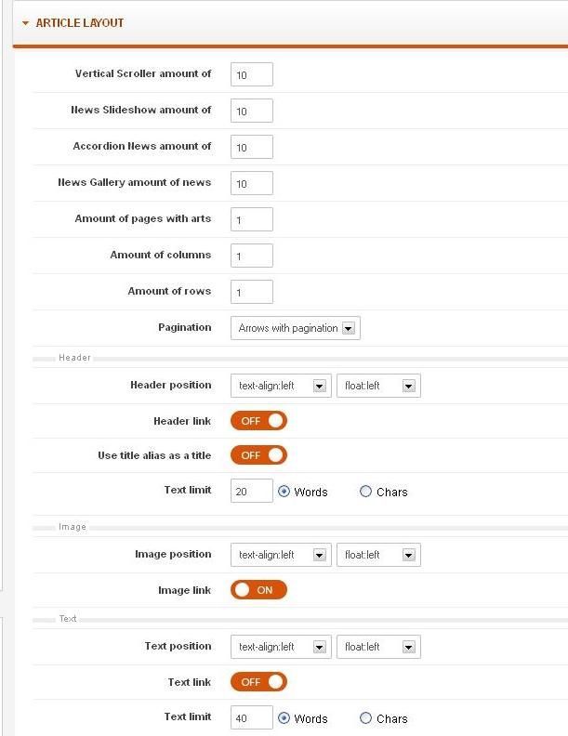Turn off the Image link switch

click(x=258, y=590)
